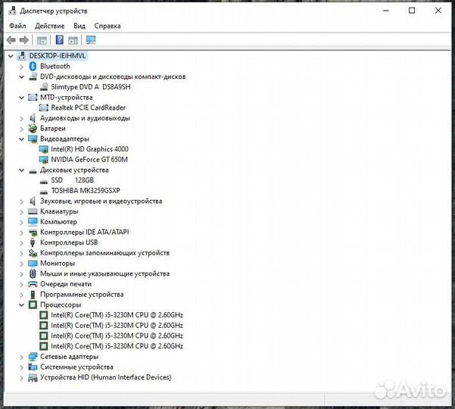
Task: Click the Device Manager title bar icon
Action: pos(12,11)
